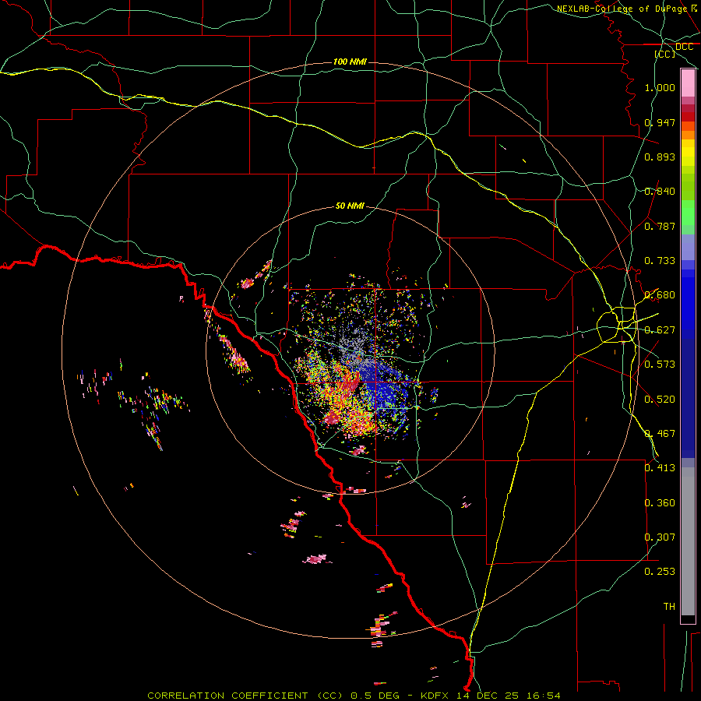Click the TH threshold label on the scale
The width and height of the screenshot is (701, 701).
[669, 607]
